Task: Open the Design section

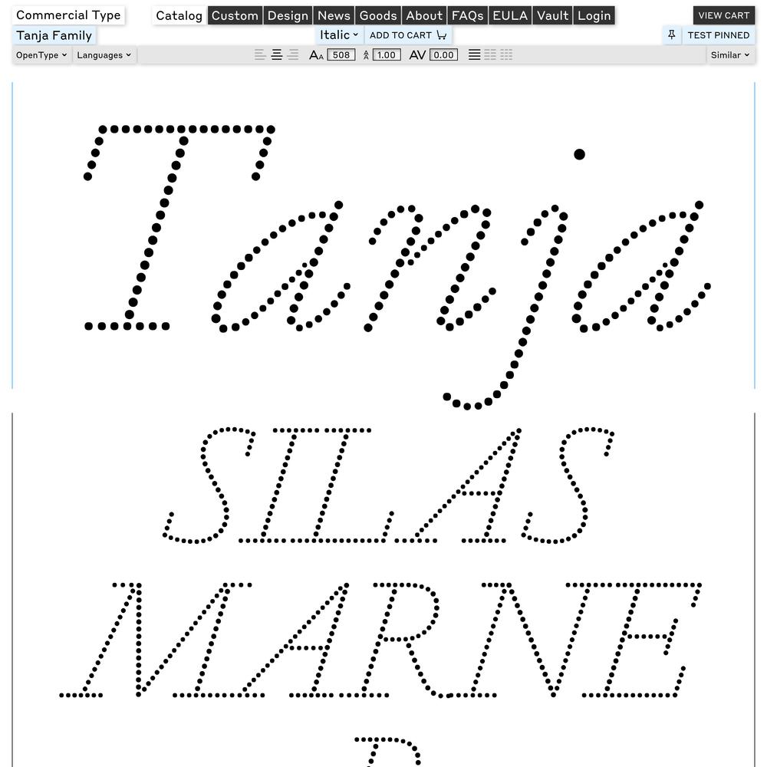Action: click(288, 15)
